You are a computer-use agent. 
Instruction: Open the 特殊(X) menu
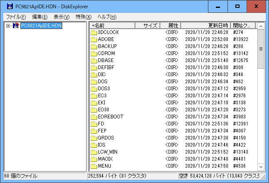[83, 17]
